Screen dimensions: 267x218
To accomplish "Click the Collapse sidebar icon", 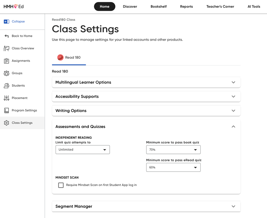I will (6, 21).
